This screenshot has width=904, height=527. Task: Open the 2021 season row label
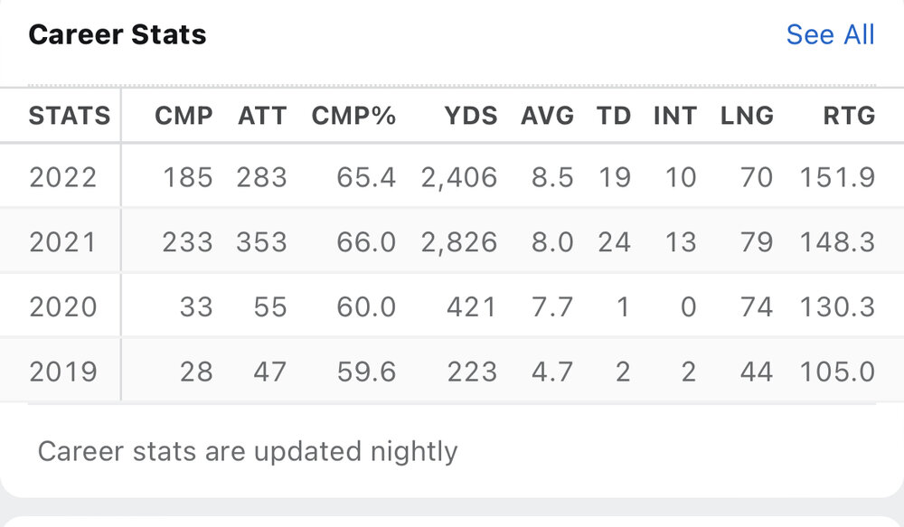[62, 242]
